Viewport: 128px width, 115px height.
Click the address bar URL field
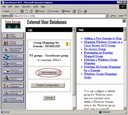tap(58, 16)
